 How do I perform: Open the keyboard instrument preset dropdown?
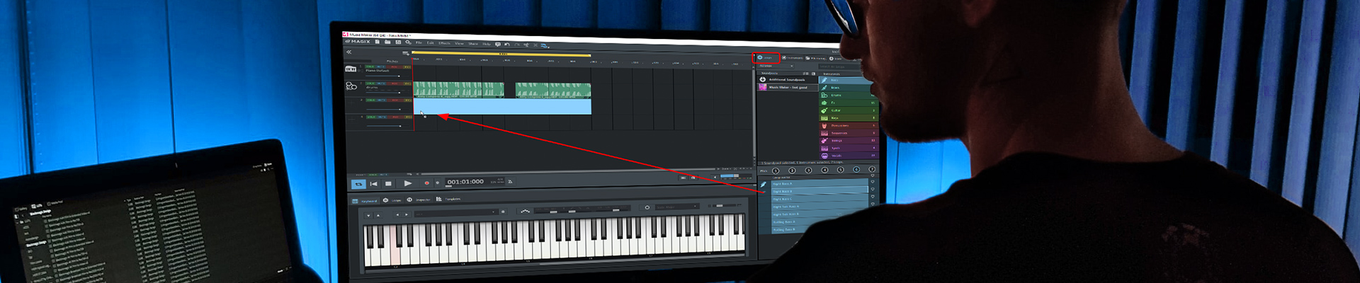point(456,212)
